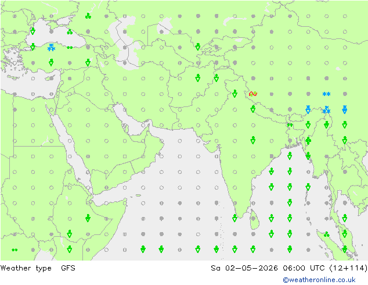Select small green dots beside Turkey's snowflake symbol

70,48
